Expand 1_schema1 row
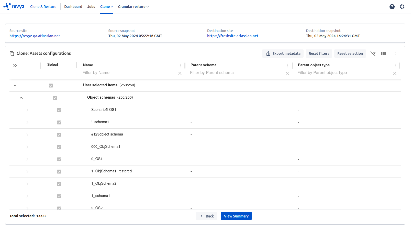Screen dimensions: 411x229 tap(27, 196)
